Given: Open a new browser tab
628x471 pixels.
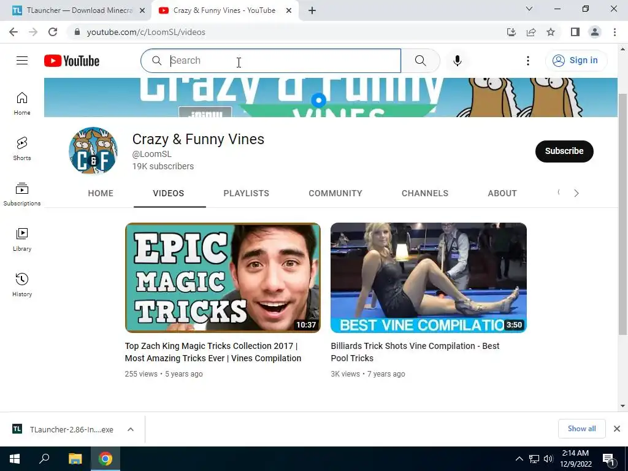Looking at the screenshot, I should point(312,10).
